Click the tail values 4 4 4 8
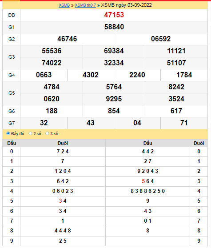 63,231
